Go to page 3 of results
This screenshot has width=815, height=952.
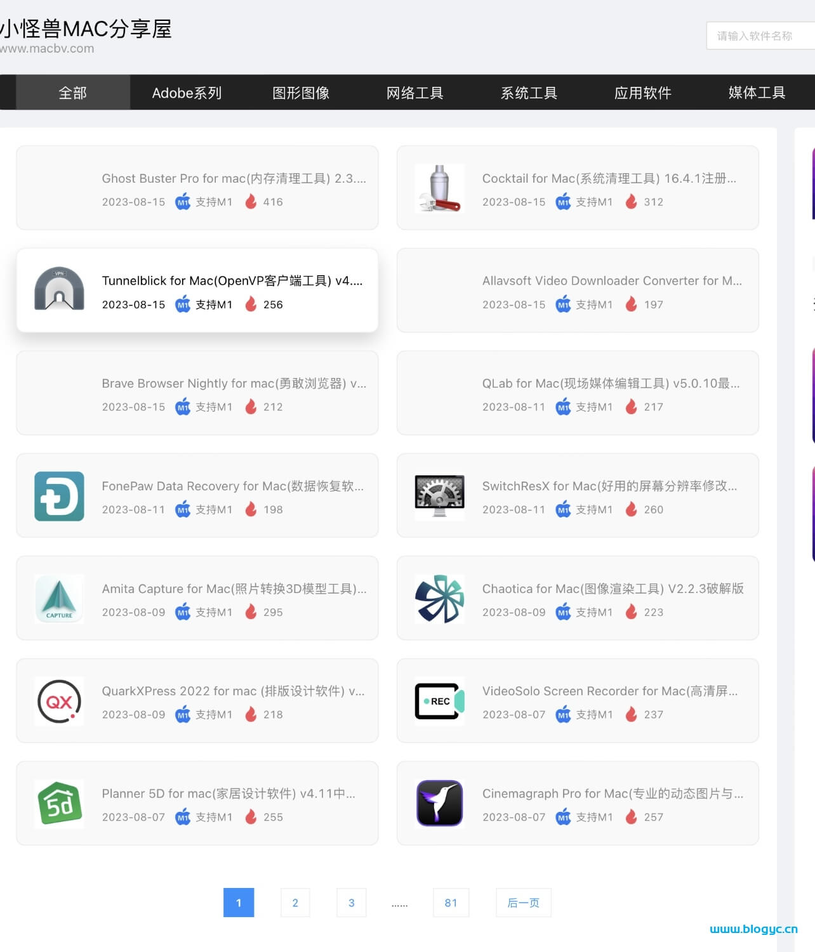[x=352, y=903]
